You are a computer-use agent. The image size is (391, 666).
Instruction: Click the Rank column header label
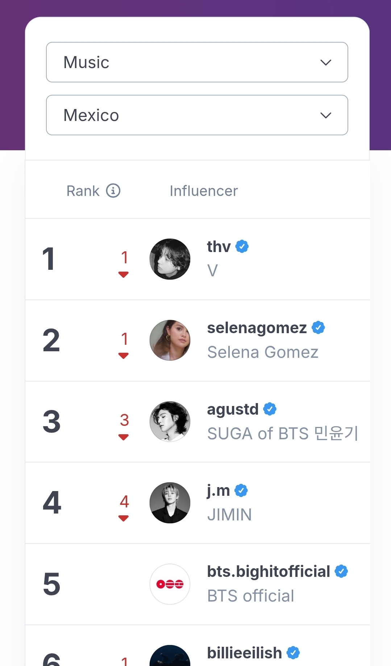pyautogui.click(x=83, y=191)
